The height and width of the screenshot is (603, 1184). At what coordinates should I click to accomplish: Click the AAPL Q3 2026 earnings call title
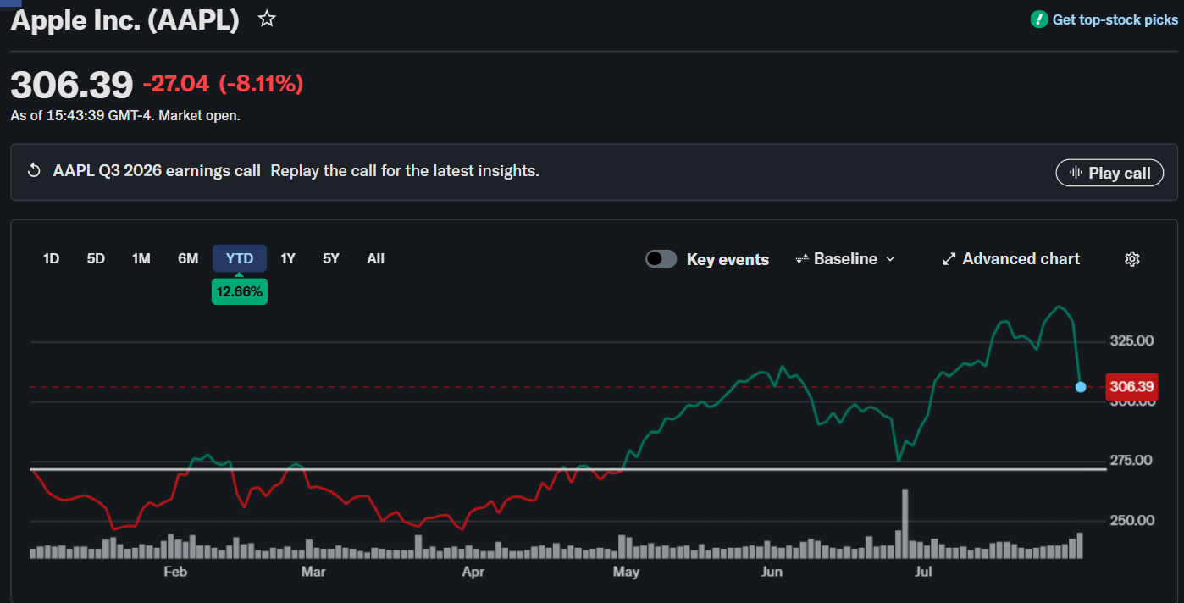[157, 171]
